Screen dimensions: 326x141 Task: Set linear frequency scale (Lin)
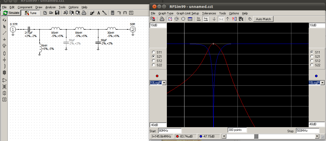pos(199,19)
